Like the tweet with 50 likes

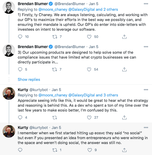tap(89, 37)
